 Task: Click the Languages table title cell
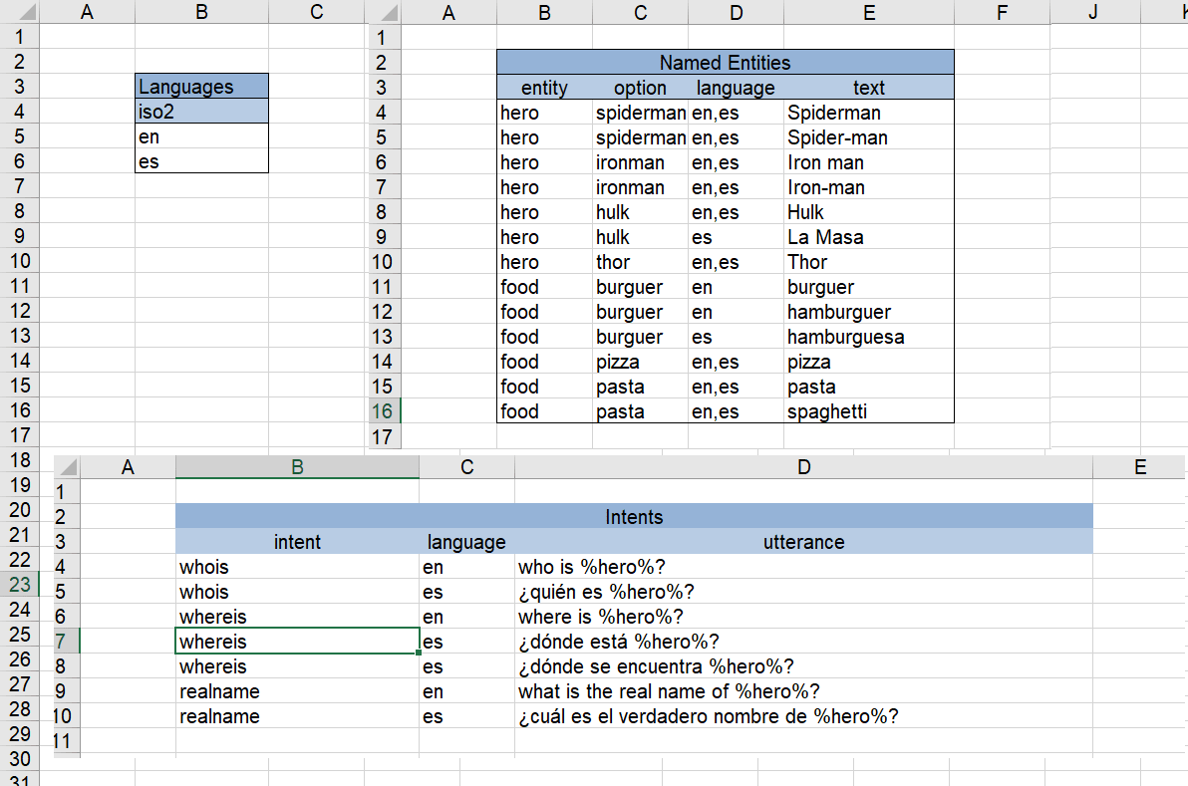pos(201,87)
